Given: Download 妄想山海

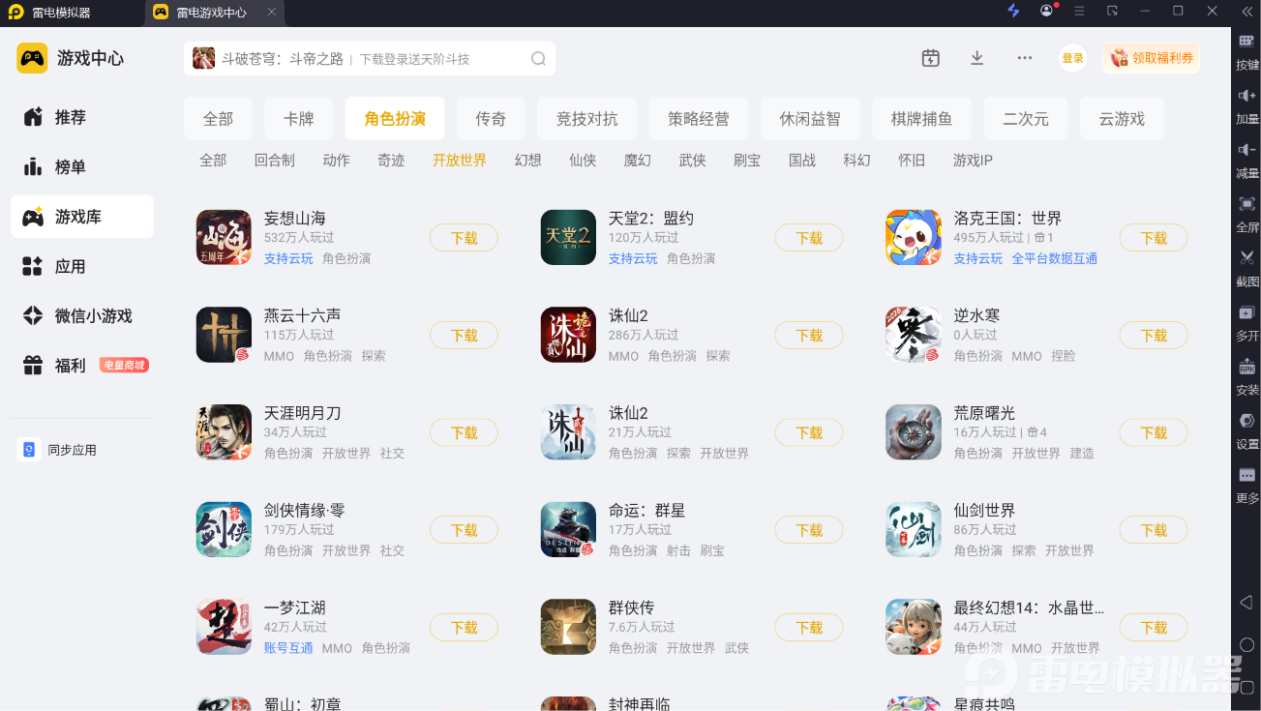Looking at the screenshot, I should point(465,238).
